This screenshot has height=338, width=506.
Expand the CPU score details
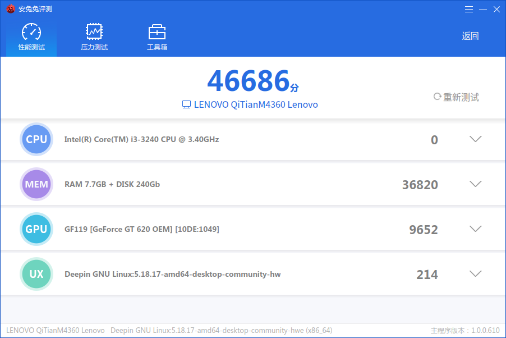point(475,139)
